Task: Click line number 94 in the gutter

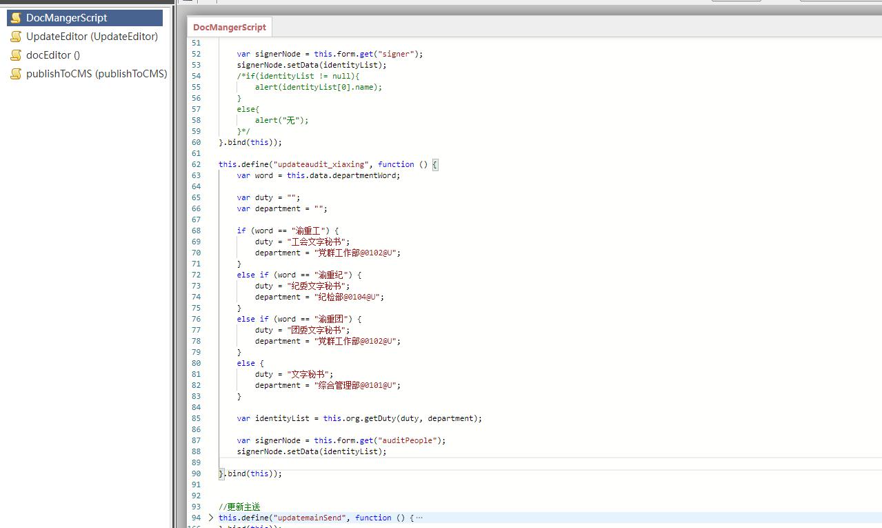Action: [196, 518]
